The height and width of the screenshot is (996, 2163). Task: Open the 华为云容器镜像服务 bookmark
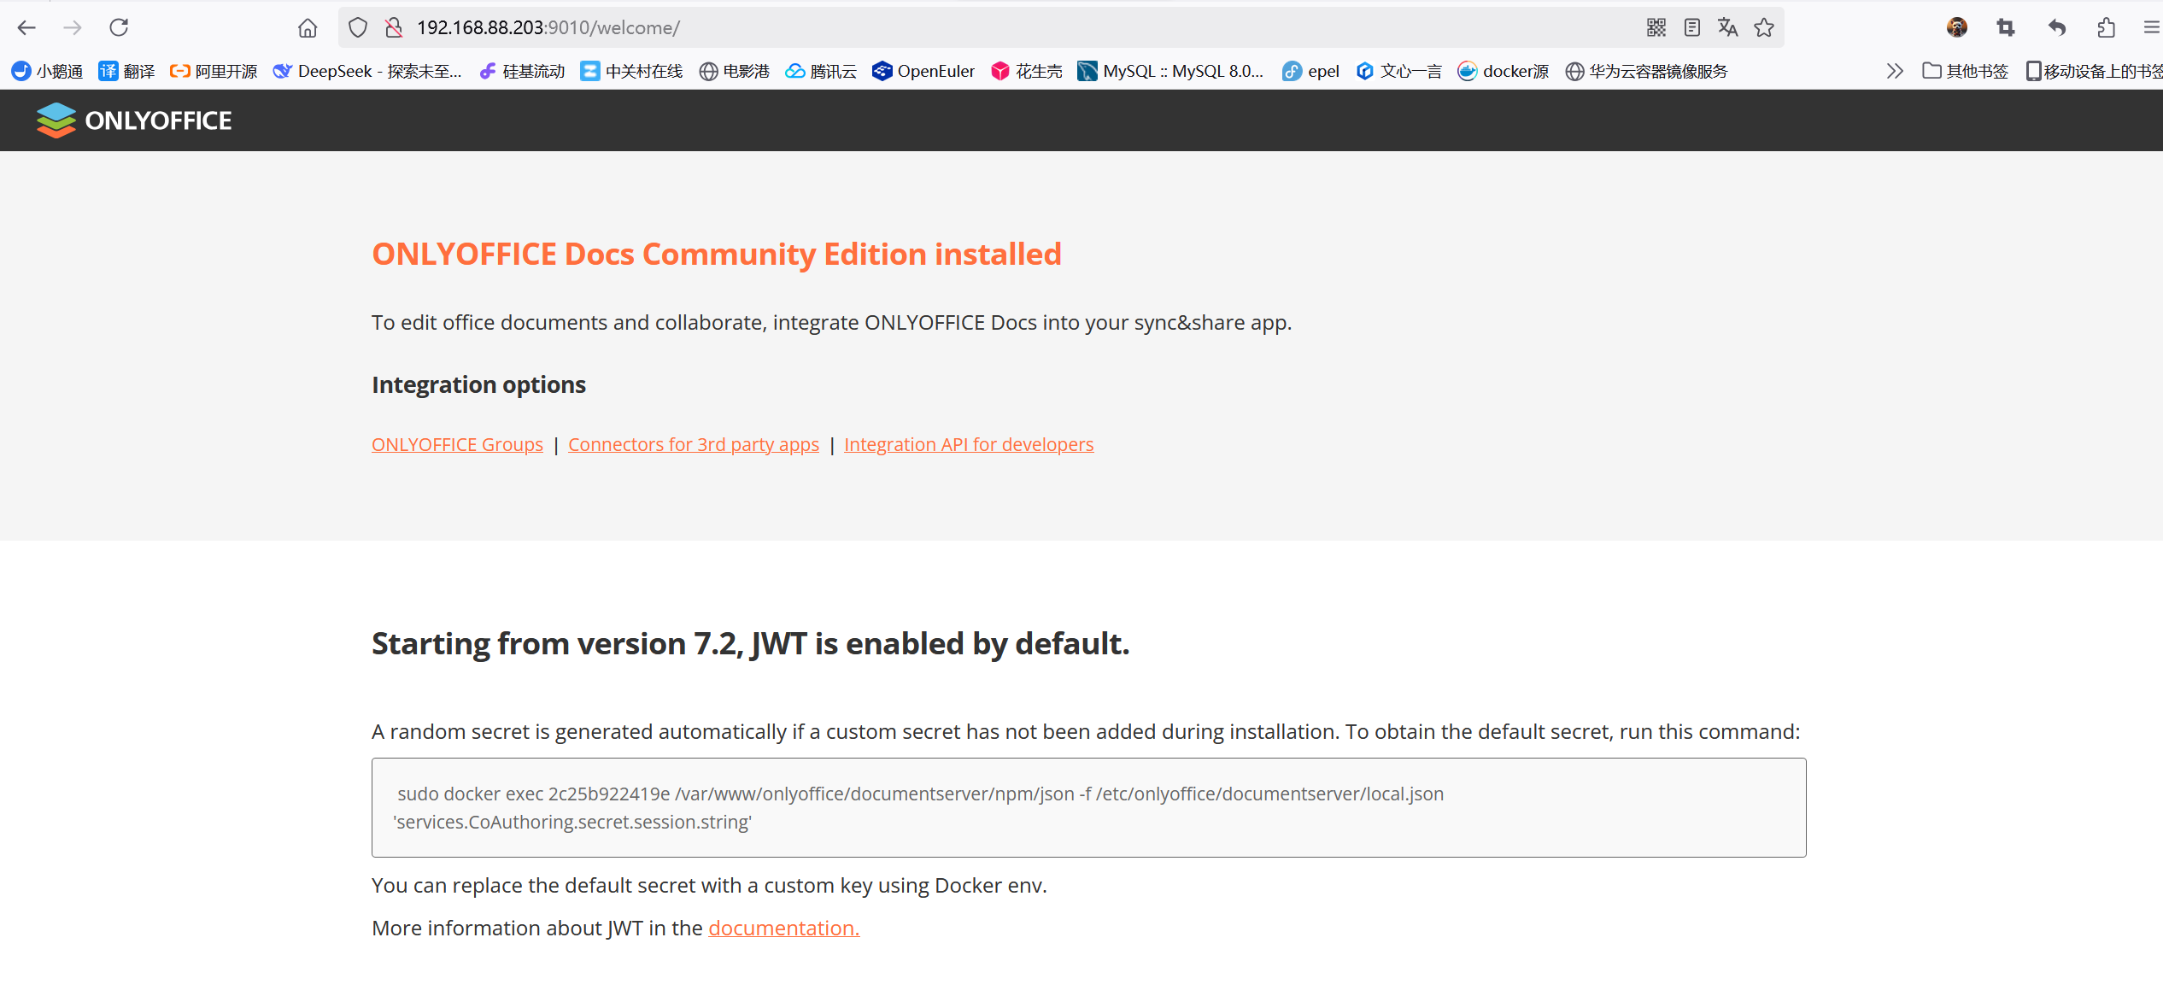point(1646,71)
